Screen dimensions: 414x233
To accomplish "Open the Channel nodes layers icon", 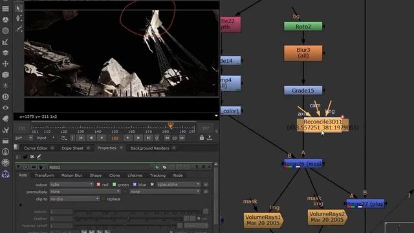I will pos(6,52).
